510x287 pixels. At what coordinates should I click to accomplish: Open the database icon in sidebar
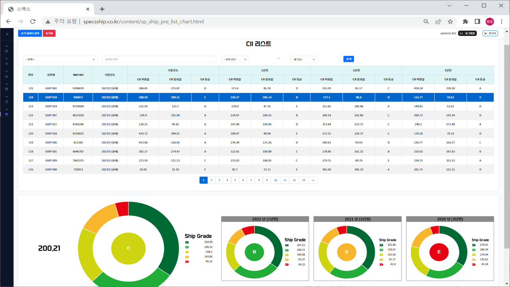pyautogui.click(x=7, y=89)
